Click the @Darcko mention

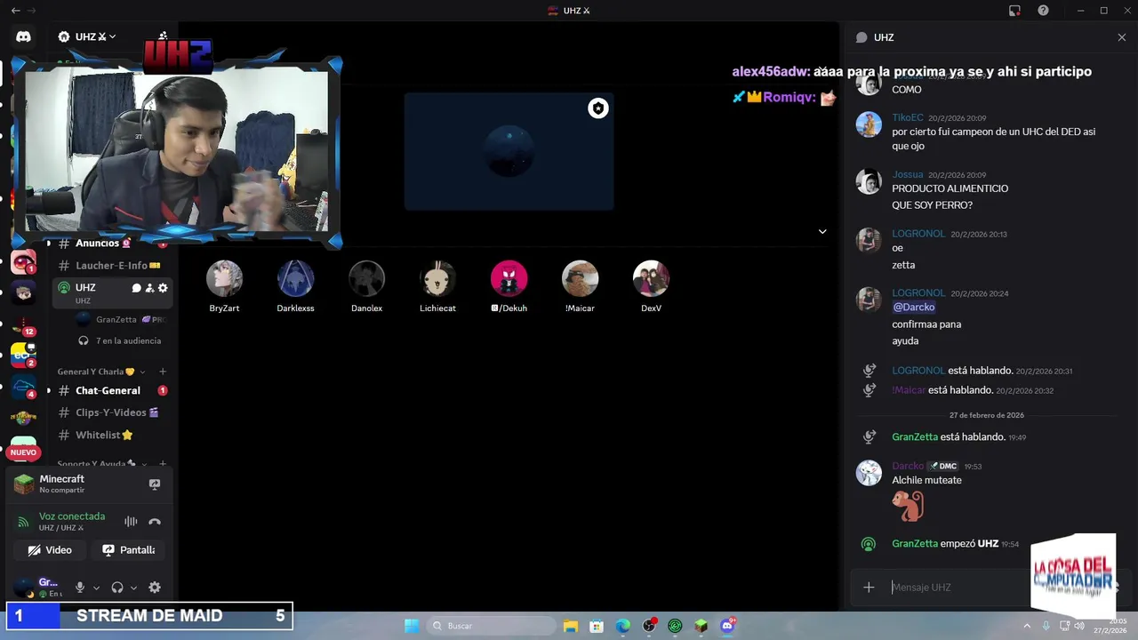coord(914,307)
